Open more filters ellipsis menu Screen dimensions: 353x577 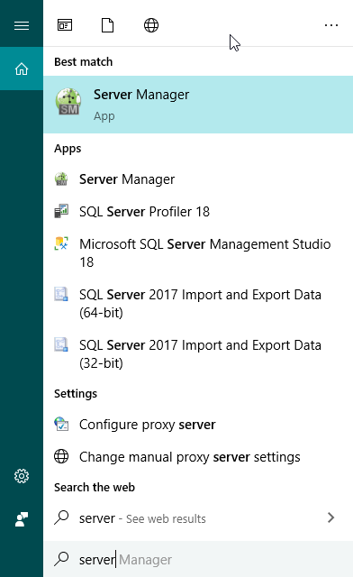coord(331,25)
